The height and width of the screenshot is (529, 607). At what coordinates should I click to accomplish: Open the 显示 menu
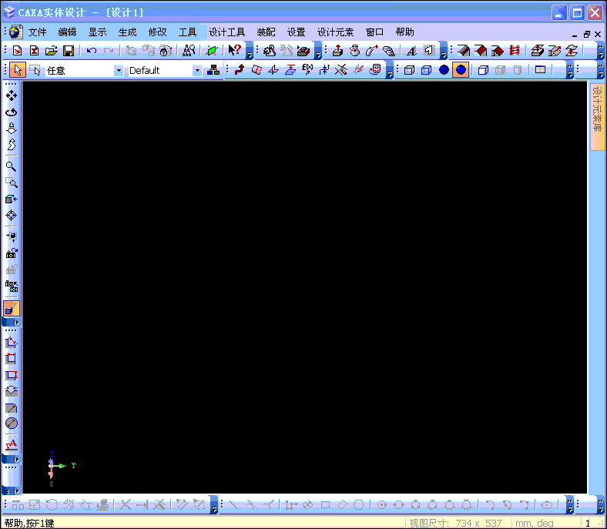[x=98, y=32]
